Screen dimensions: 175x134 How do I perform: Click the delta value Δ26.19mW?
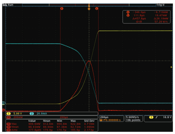161,18
